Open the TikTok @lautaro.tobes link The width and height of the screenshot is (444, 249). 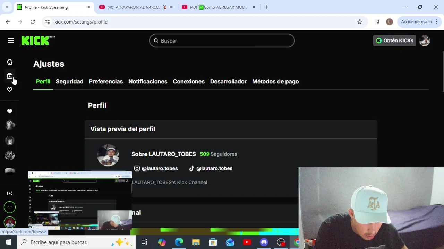(211, 168)
